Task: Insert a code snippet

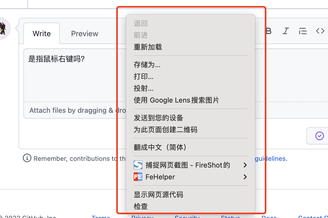Action: pos(320,31)
